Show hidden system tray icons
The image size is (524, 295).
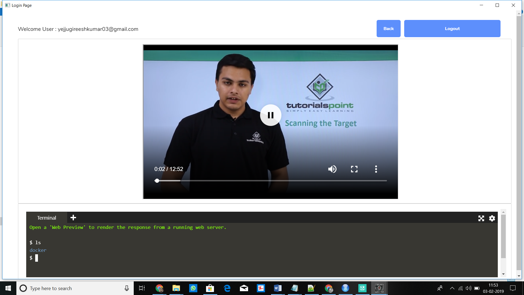(452, 288)
